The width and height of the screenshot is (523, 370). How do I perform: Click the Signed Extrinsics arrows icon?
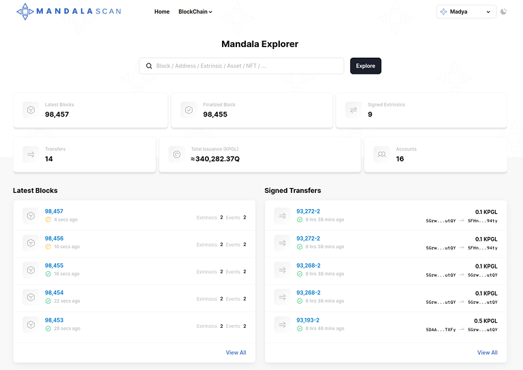click(x=353, y=110)
